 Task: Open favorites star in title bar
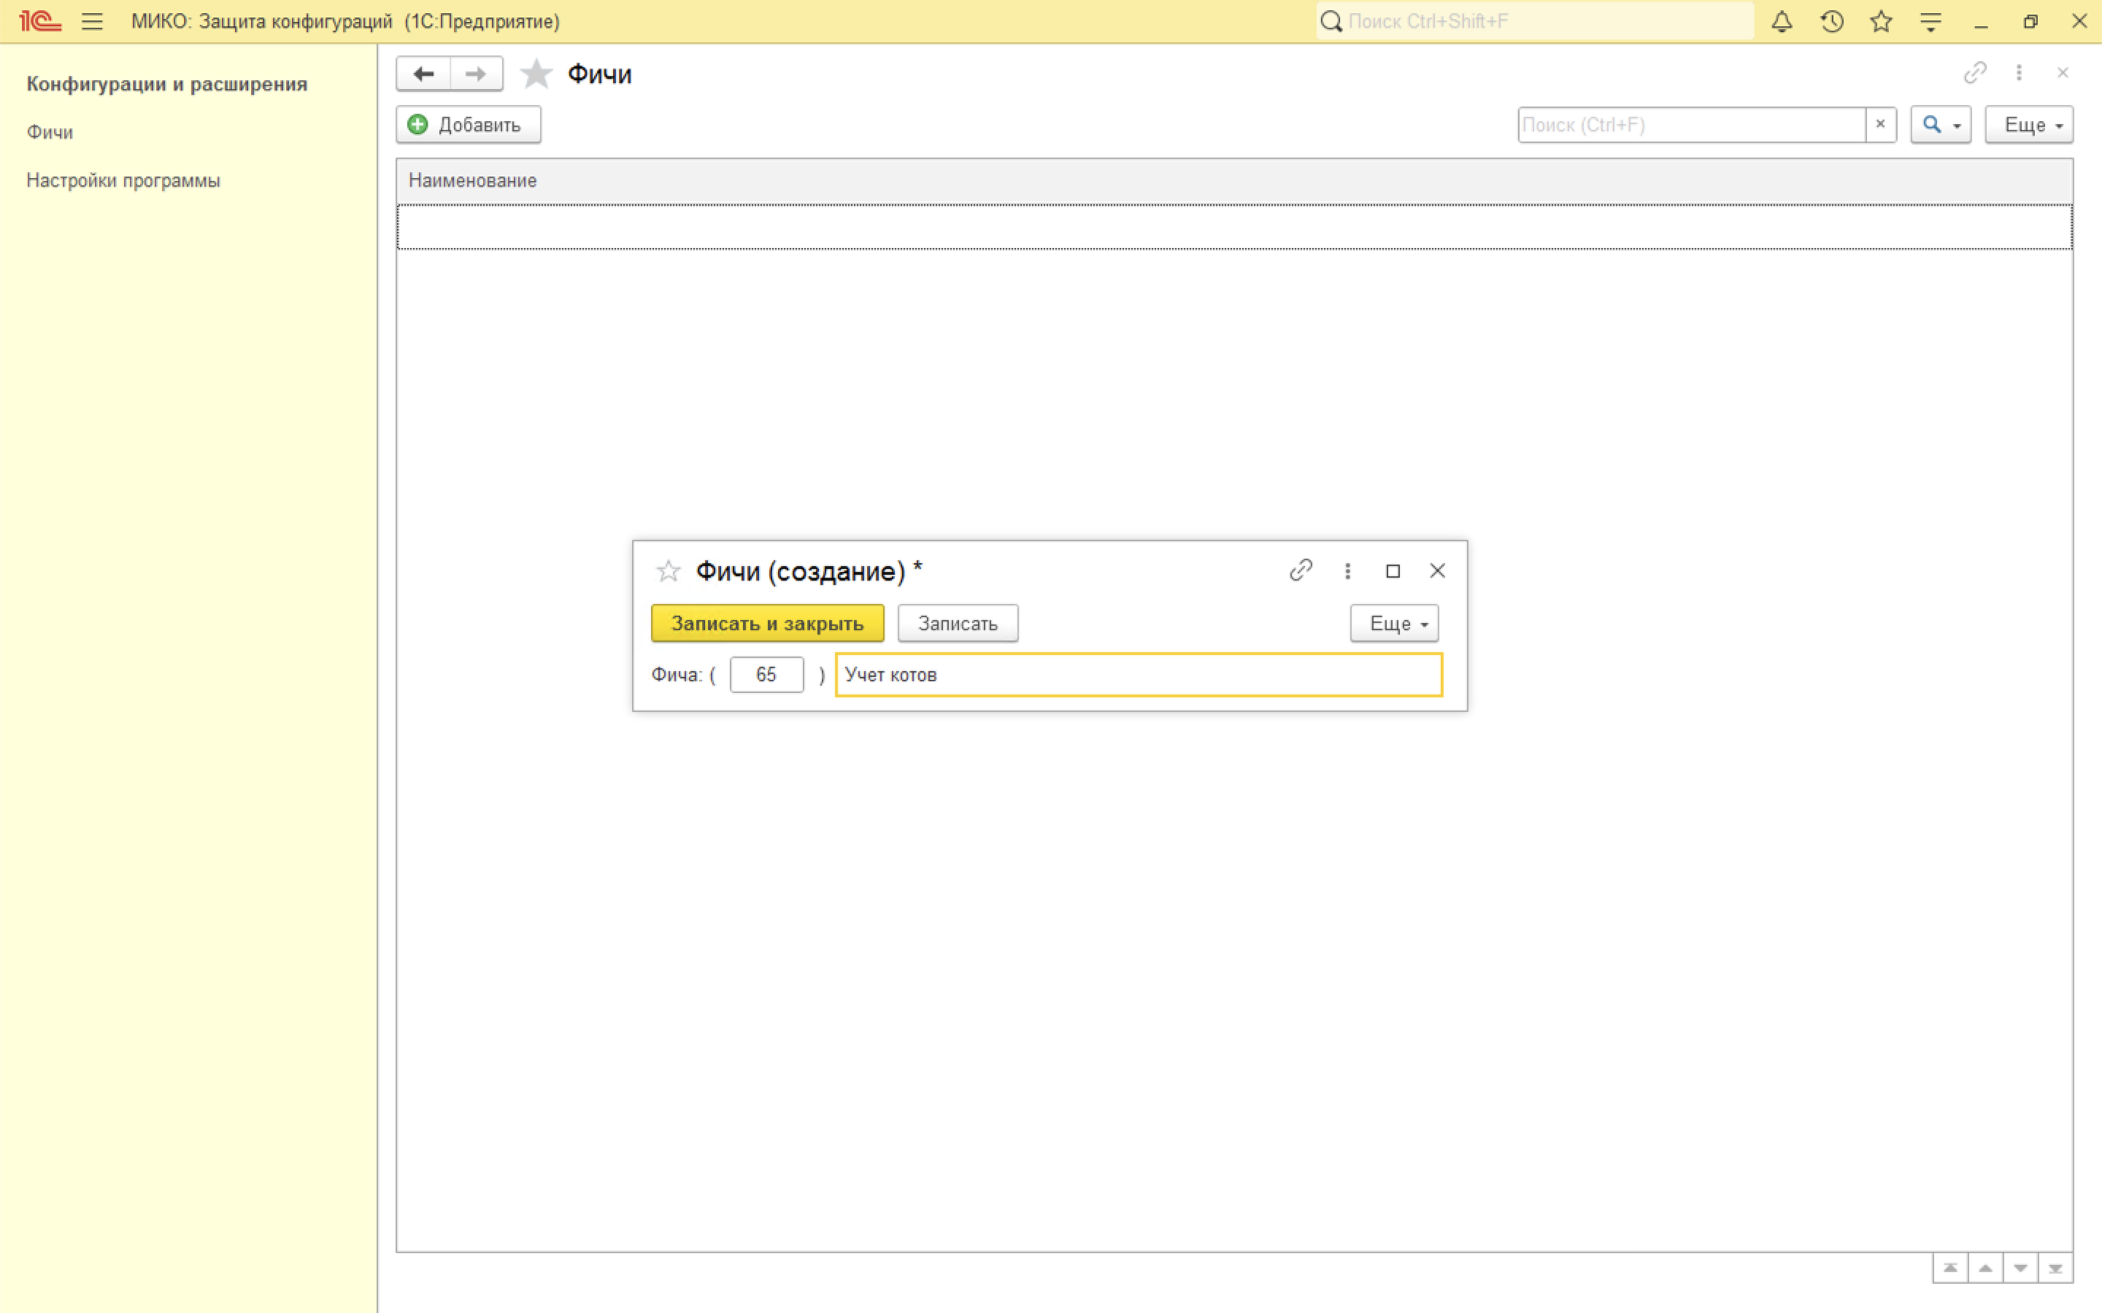coord(1882,22)
